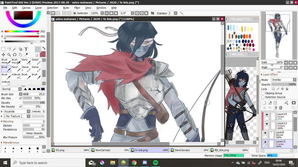Enable Clipping Group checkbox
This screenshot has height=167, width=298.
pyautogui.click(x=263, y=93)
